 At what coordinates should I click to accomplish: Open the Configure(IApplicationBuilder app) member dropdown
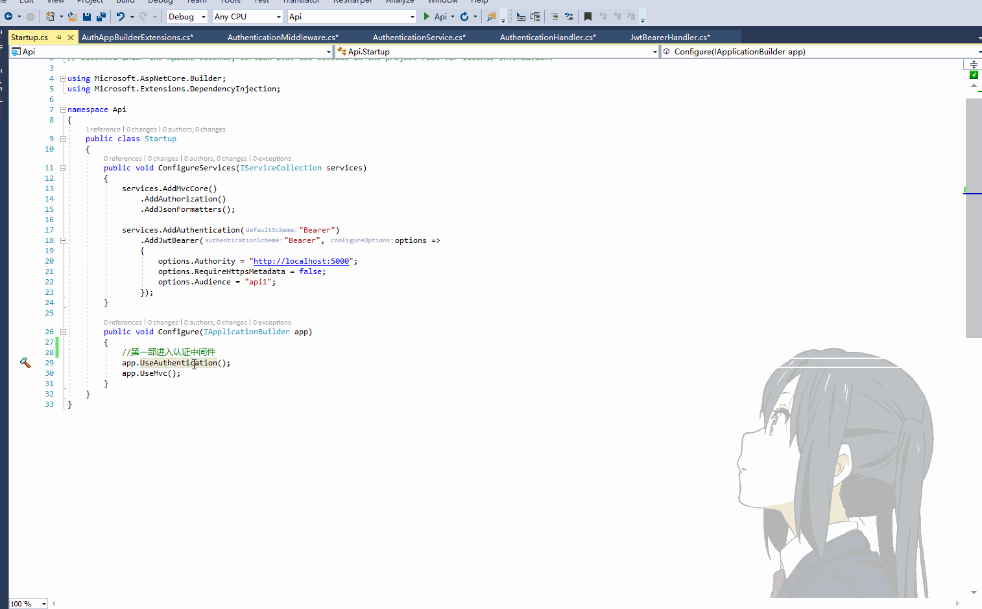pyautogui.click(x=821, y=52)
